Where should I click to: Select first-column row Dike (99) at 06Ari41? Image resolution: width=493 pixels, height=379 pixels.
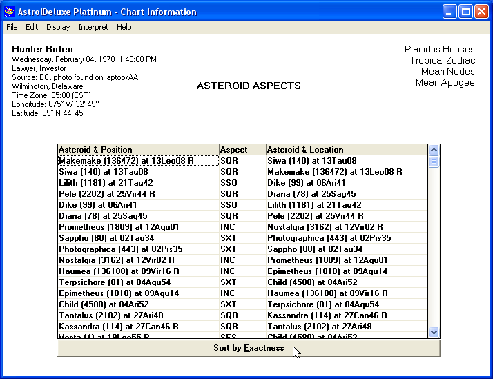tap(138, 205)
